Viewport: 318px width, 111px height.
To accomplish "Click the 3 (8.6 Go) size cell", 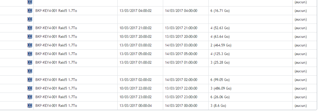I will [218, 106].
